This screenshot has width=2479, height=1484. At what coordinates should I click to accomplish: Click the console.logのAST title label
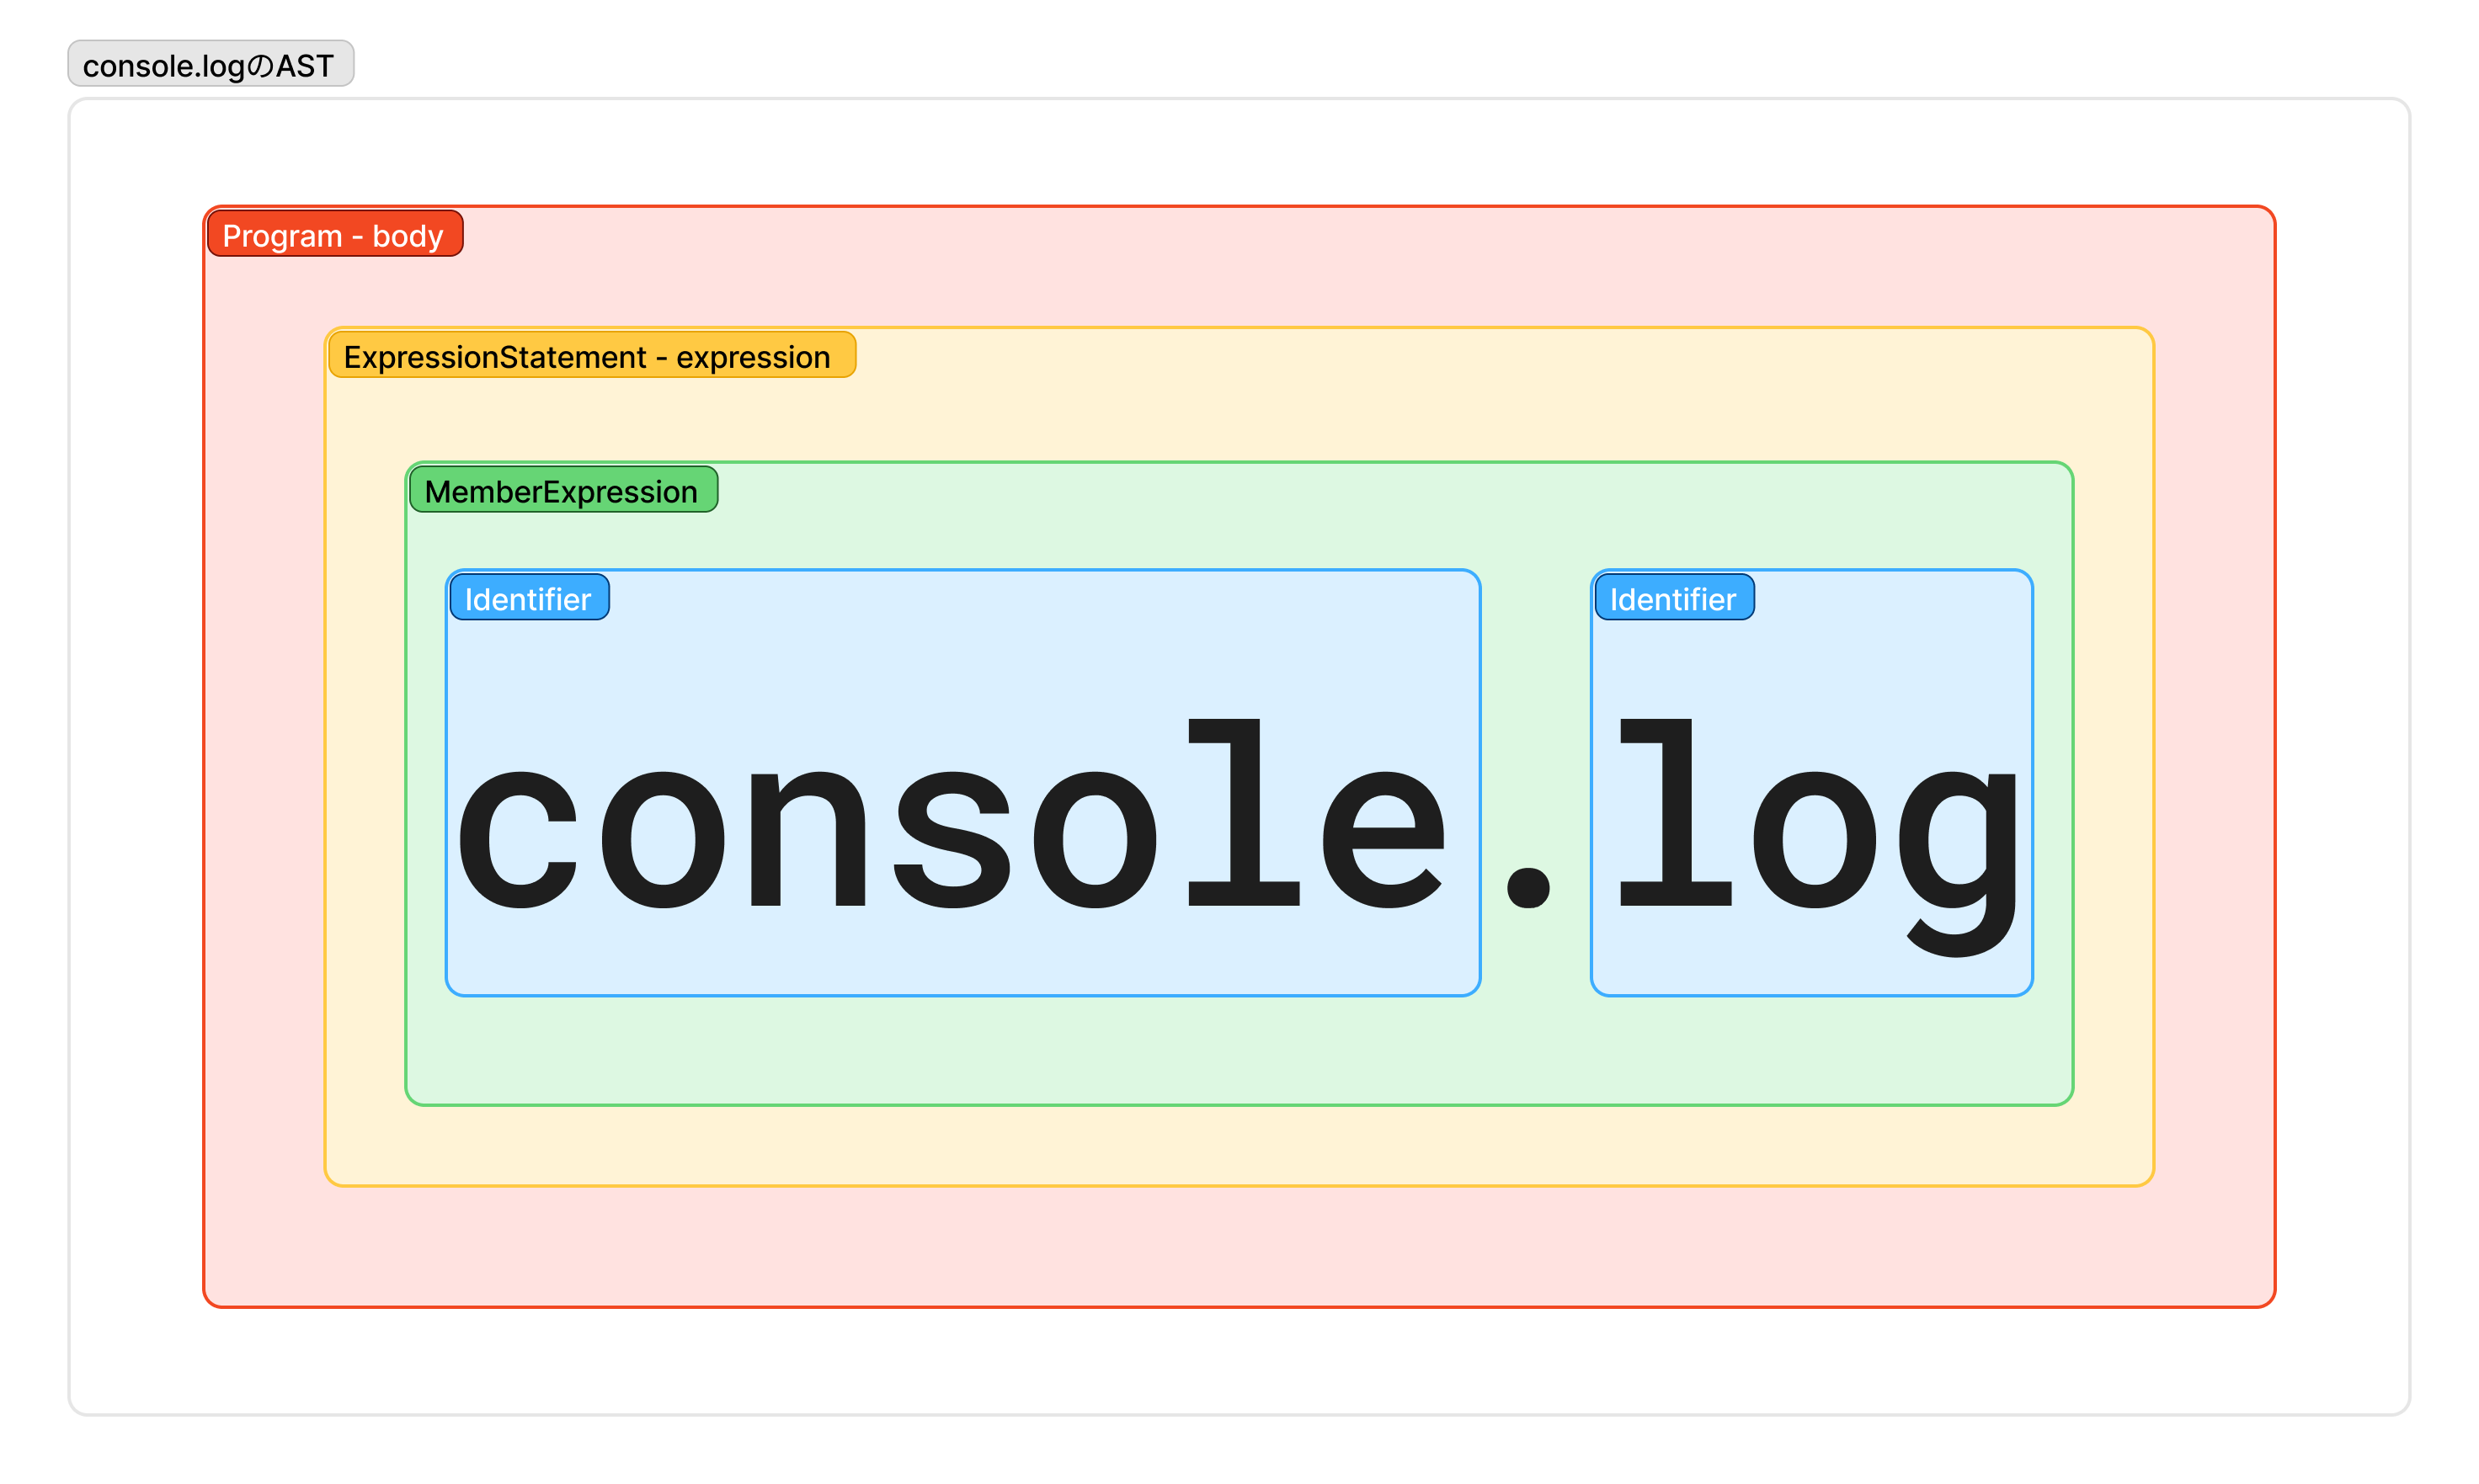(210, 65)
